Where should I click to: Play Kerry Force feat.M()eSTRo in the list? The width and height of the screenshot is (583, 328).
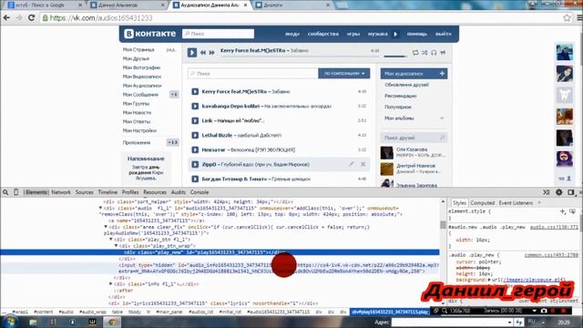tap(195, 91)
